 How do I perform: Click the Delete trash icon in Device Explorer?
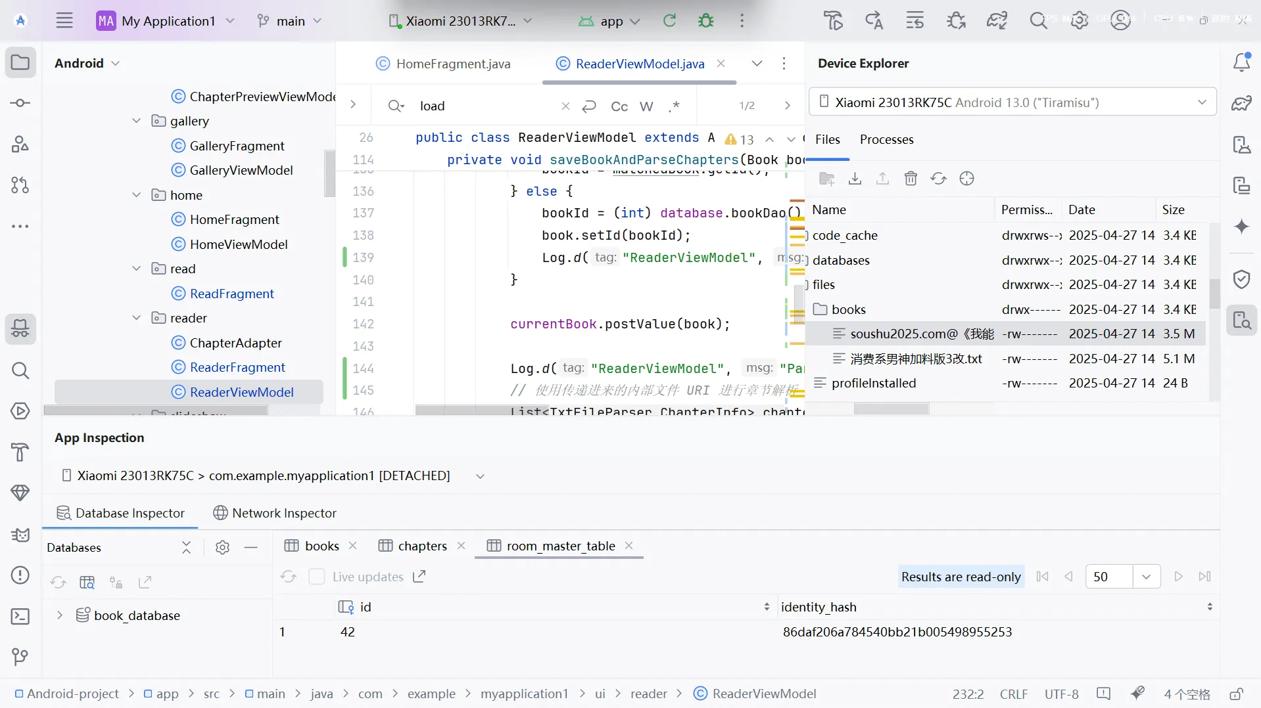point(911,179)
